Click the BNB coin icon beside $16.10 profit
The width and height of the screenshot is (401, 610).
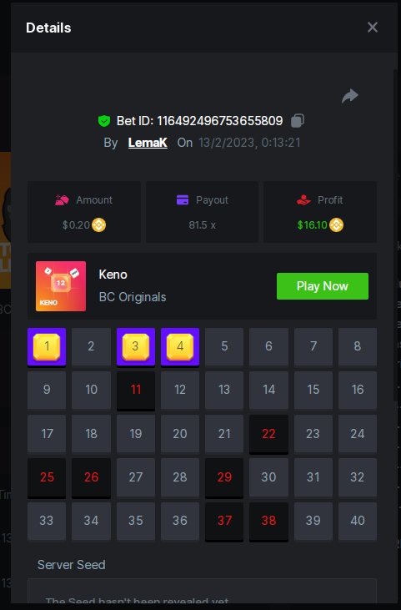[336, 224]
